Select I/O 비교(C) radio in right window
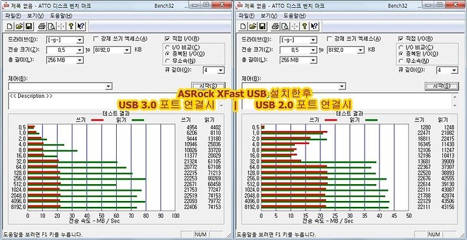 (x=401, y=47)
